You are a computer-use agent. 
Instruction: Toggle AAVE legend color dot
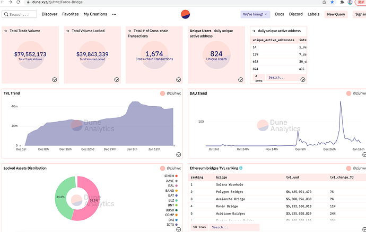[x=177, y=181]
